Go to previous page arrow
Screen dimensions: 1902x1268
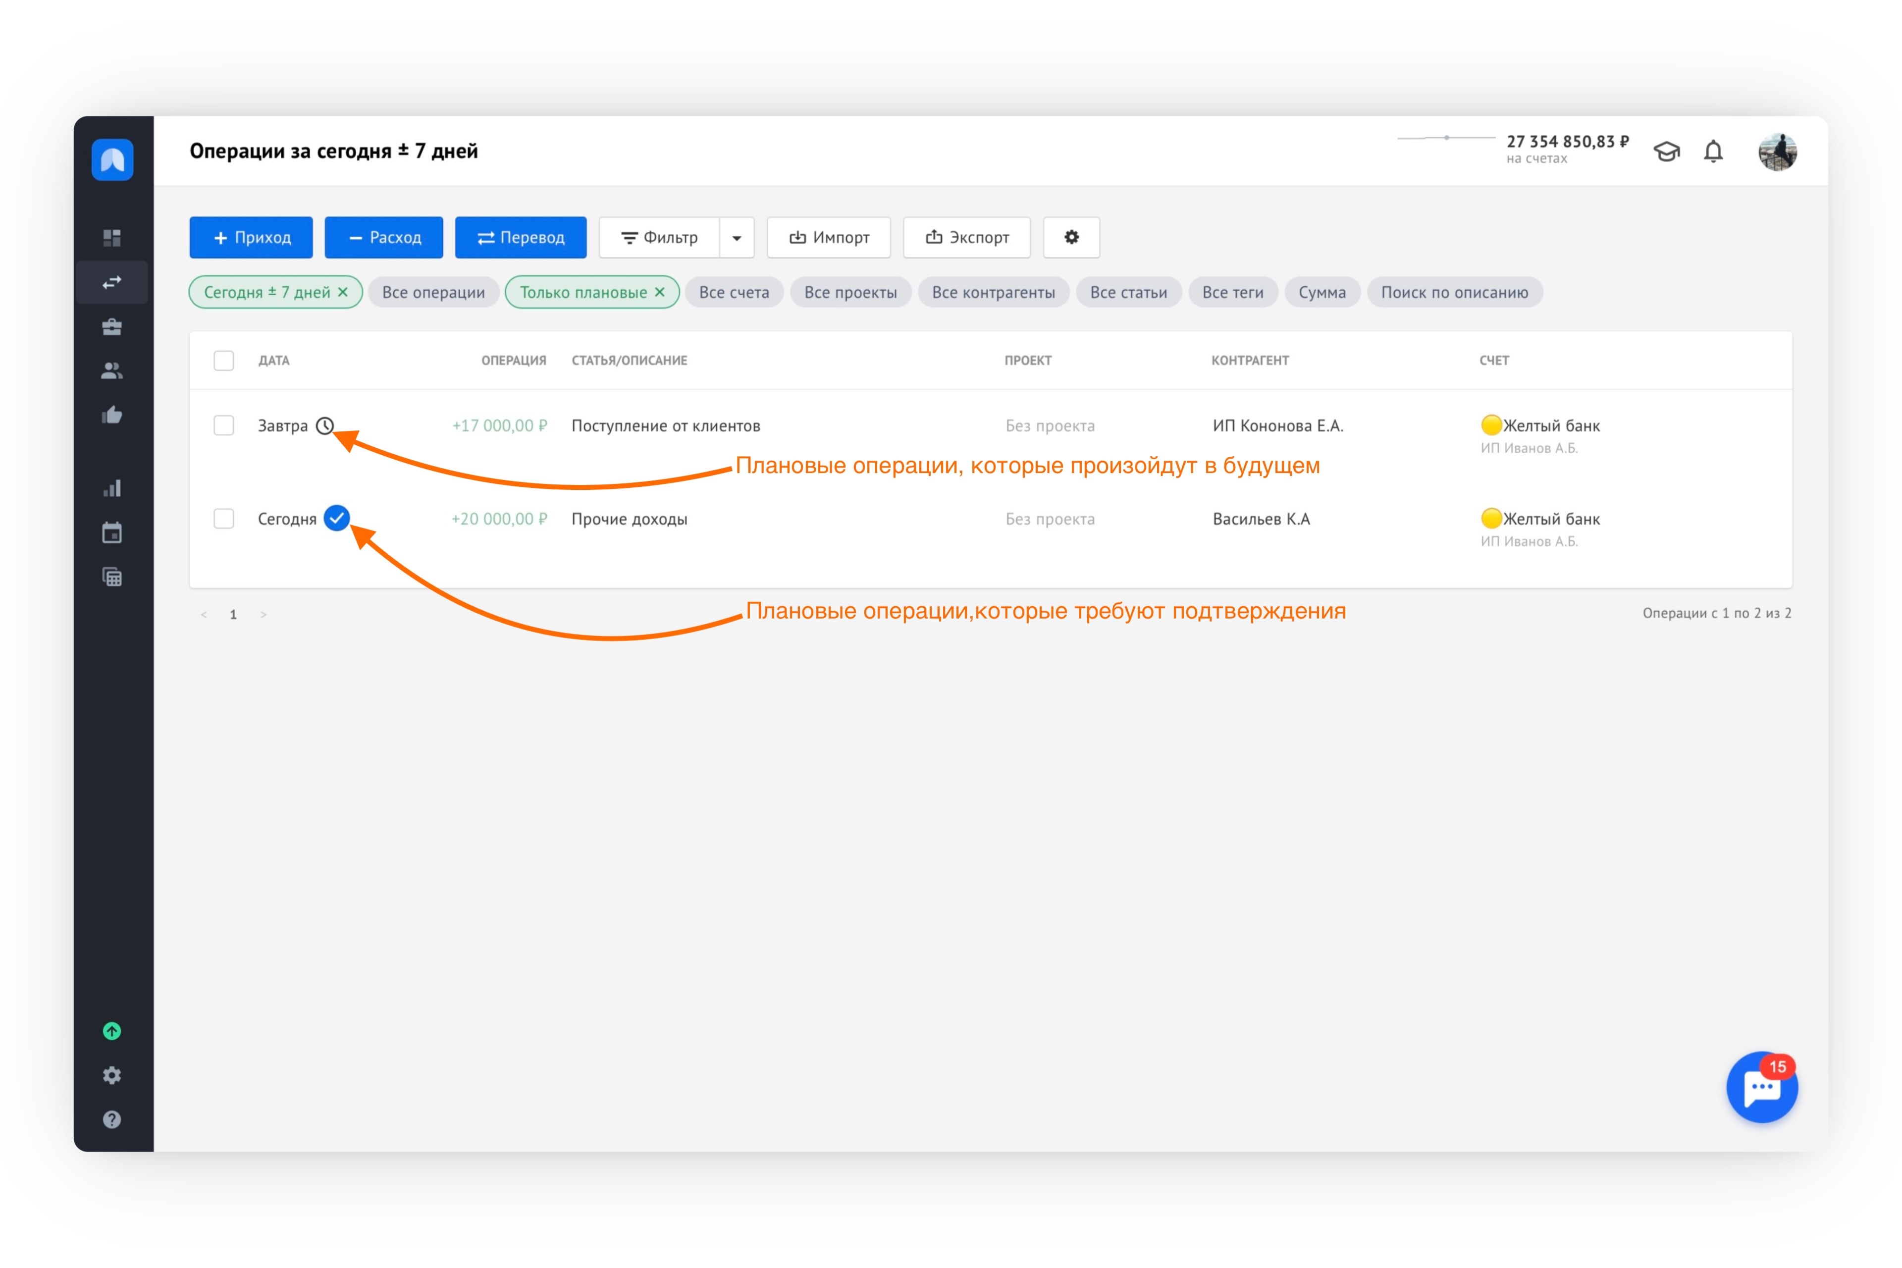point(204,615)
